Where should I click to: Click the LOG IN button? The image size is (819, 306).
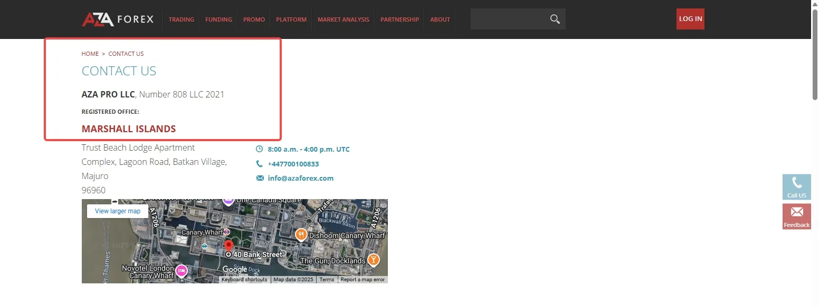690,19
